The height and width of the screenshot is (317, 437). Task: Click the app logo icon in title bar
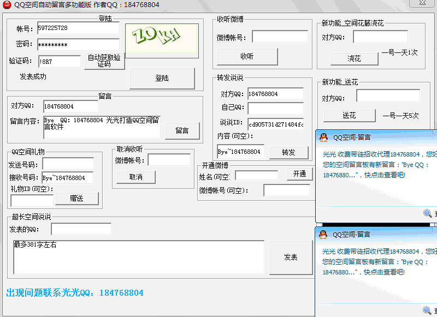pyautogui.click(x=7, y=5)
